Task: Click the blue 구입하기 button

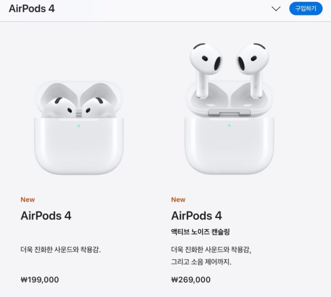Action: pos(306,8)
